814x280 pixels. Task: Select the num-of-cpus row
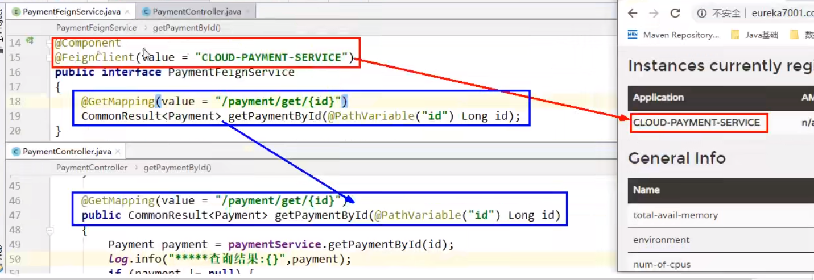(x=721, y=264)
